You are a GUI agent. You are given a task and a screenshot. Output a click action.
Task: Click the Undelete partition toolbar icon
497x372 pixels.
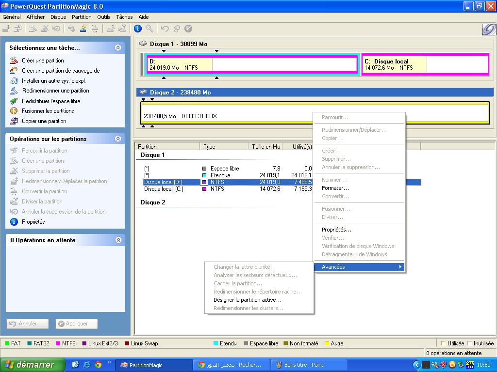tap(56, 29)
